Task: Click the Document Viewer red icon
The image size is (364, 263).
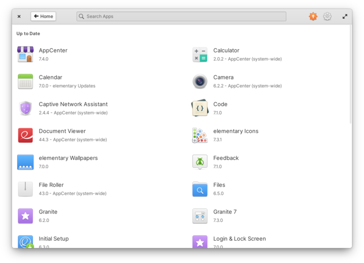Action: point(25,135)
